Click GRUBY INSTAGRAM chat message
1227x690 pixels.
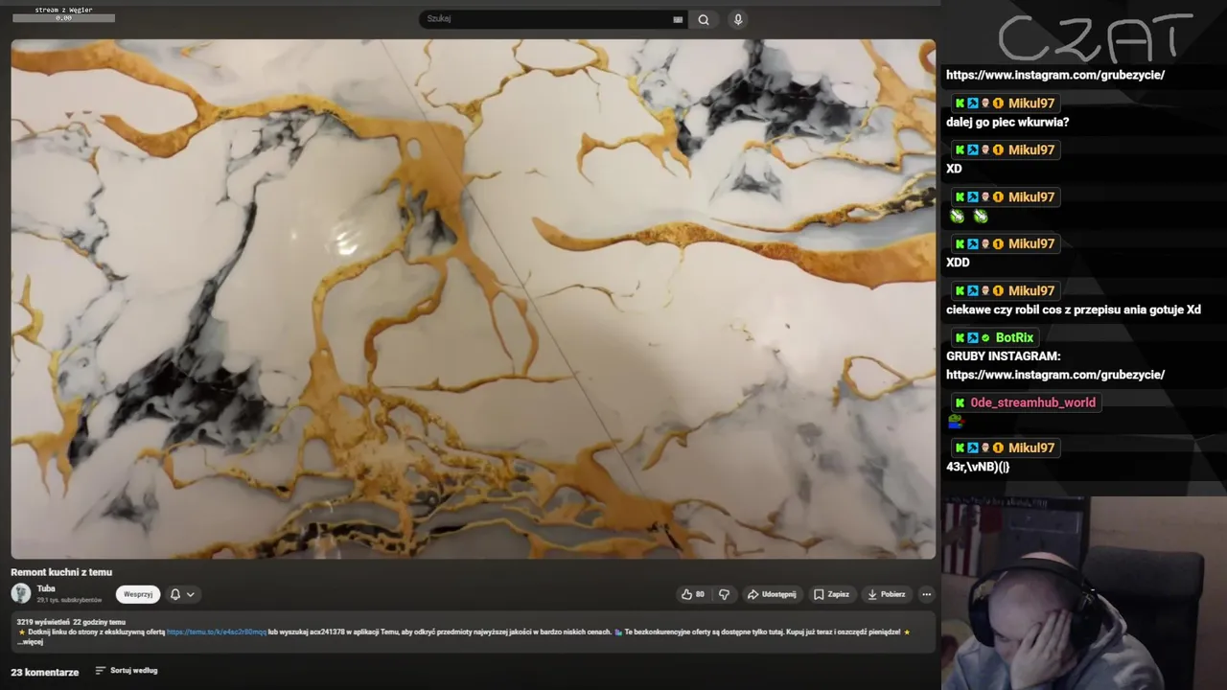click(1055, 365)
